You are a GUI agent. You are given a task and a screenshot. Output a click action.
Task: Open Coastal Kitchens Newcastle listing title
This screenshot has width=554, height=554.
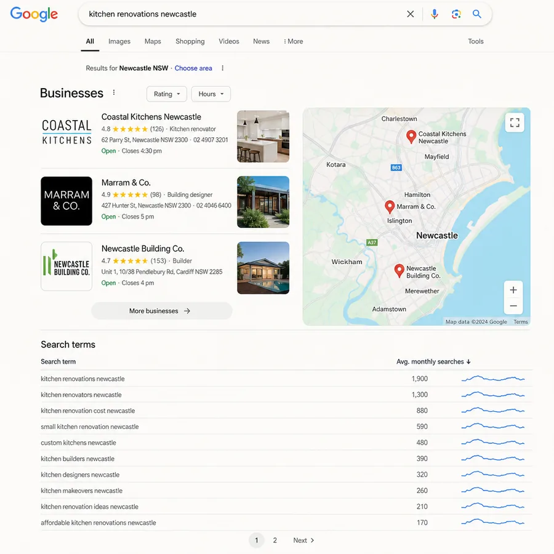tap(151, 117)
